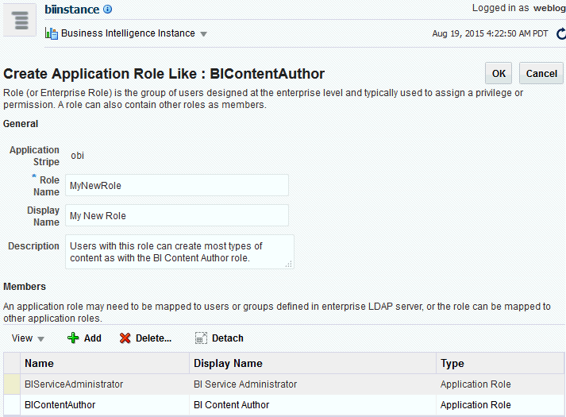Sort by the Display Name column header

click(x=228, y=363)
